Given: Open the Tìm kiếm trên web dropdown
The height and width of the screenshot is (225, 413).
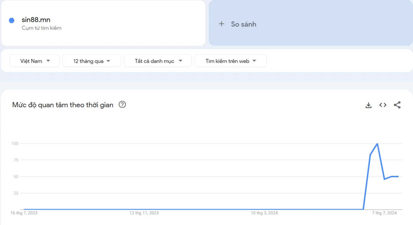Looking at the screenshot, I should tap(231, 61).
